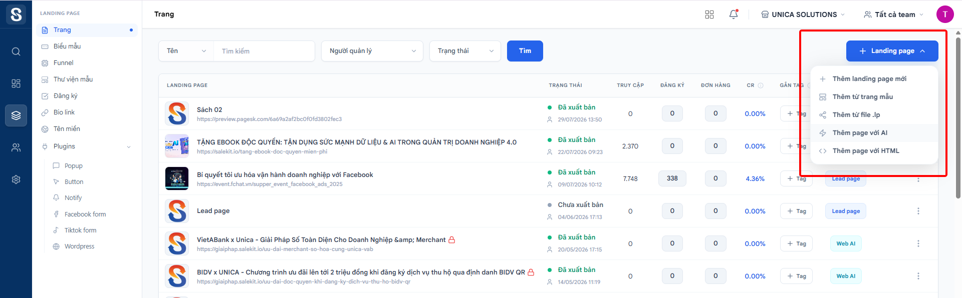Open Button plugin
The image size is (962, 298).
(x=74, y=181)
